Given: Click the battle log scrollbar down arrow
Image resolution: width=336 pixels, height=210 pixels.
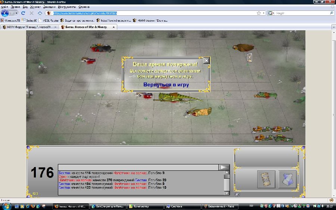Looking at the screenshot, I should 227,193.
